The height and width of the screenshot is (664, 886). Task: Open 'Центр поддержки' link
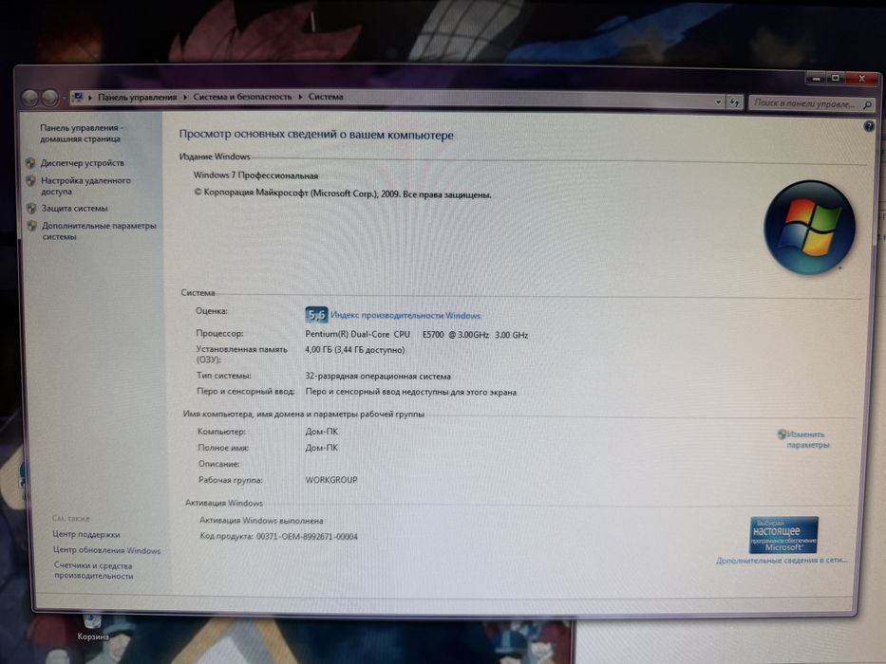pyautogui.click(x=86, y=534)
